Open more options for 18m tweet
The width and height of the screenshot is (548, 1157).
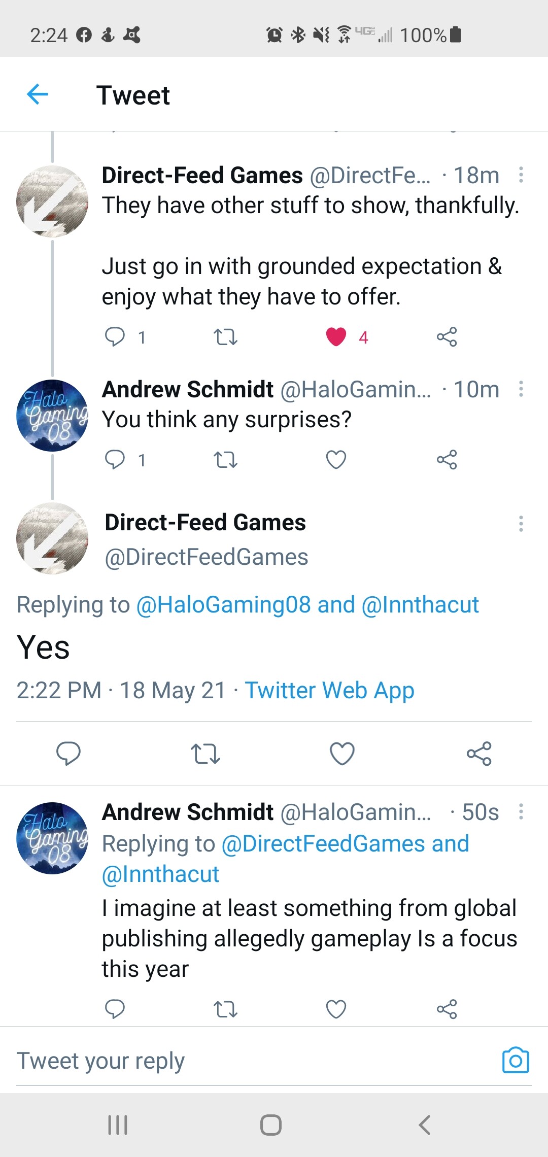tap(521, 175)
